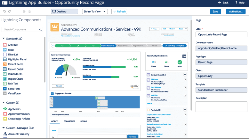Open the Contact Roles dropdown menu
The width and height of the screenshot is (249, 139).
(185, 75)
